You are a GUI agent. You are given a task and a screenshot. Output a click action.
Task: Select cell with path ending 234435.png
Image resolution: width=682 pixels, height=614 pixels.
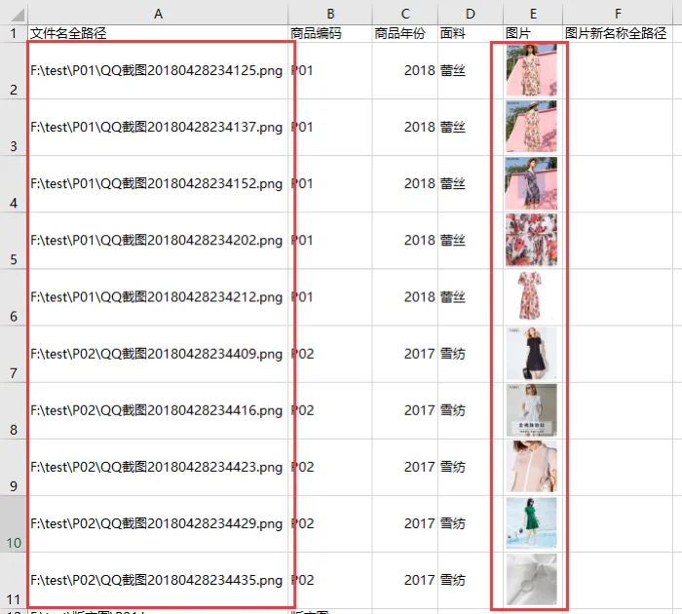(158, 581)
